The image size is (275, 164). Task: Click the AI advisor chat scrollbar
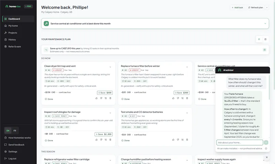tap(269, 87)
